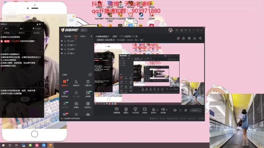Open 粉丝团 tab in 弹幕助手
Screen dimensions: 264x148
[37, 33]
